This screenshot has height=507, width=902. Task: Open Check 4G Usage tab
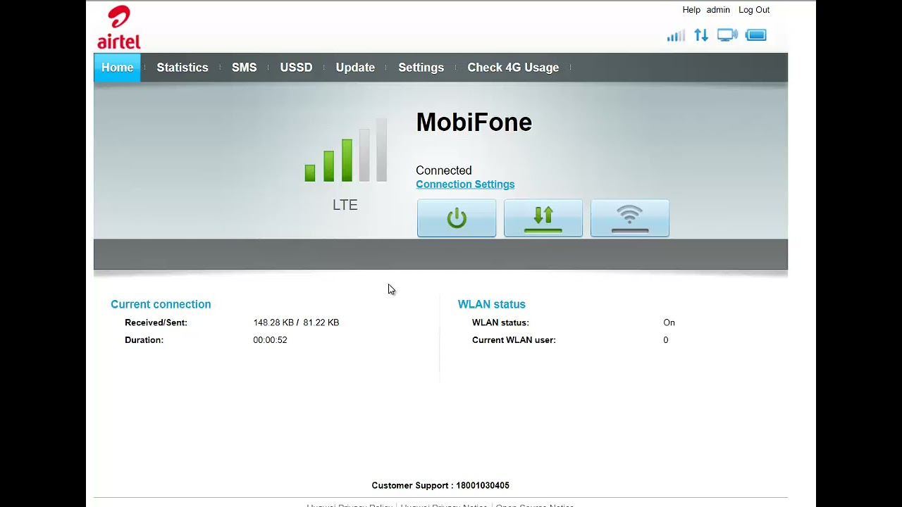pyautogui.click(x=513, y=68)
